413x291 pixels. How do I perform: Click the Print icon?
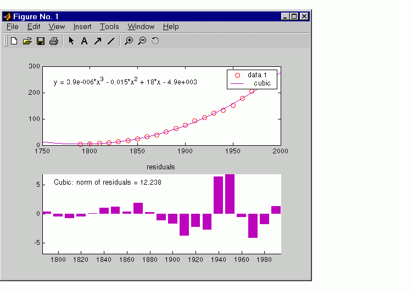(x=54, y=41)
